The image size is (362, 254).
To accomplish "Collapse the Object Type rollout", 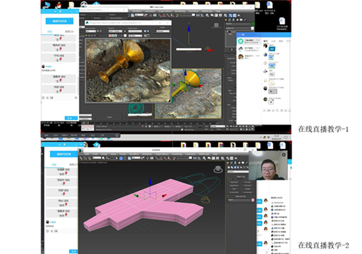I will [x=241, y=177].
